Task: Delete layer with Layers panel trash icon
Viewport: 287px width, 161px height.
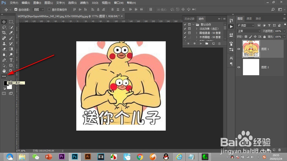Action: point(279,150)
